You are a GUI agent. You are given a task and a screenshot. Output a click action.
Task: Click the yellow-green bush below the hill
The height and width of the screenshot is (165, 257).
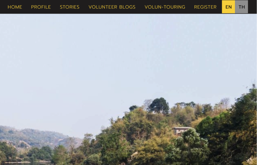[148, 152]
